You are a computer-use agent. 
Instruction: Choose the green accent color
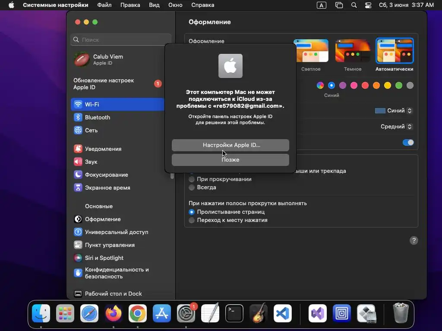click(x=398, y=85)
